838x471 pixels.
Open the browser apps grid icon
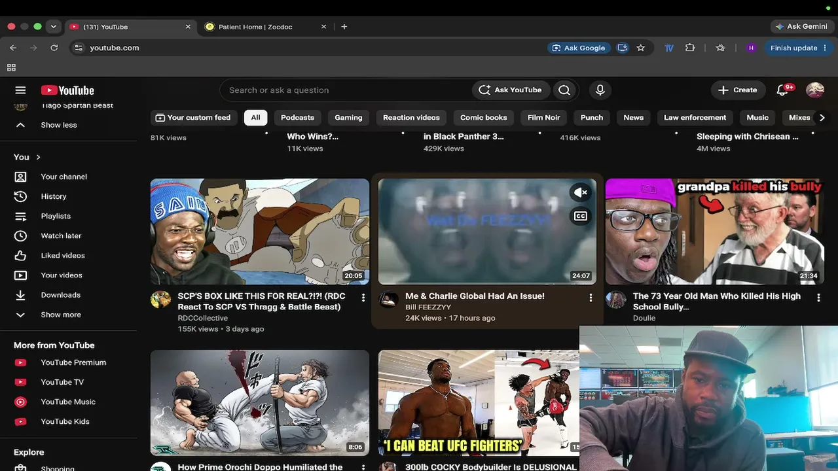click(11, 67)
